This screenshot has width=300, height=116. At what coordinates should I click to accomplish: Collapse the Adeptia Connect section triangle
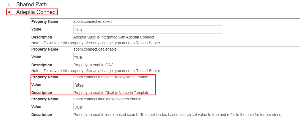(x=9, y=12)
